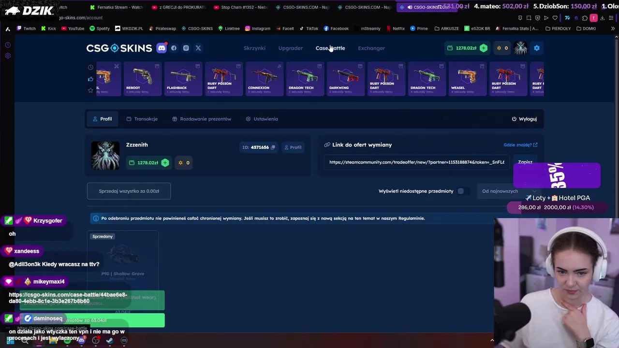This screenshot has height=348, width=619.
Task: Open the Linktree bookmark
Action: point(229,29)
